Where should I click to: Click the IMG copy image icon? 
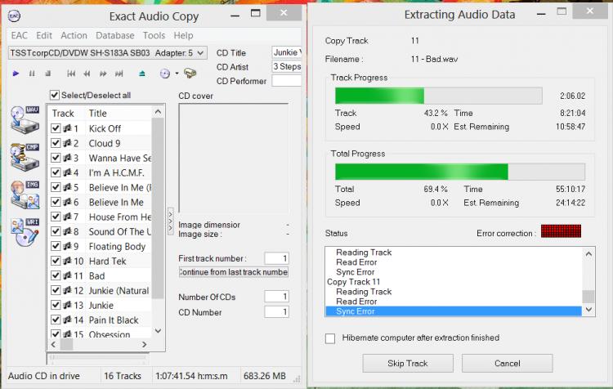[25, 194]
